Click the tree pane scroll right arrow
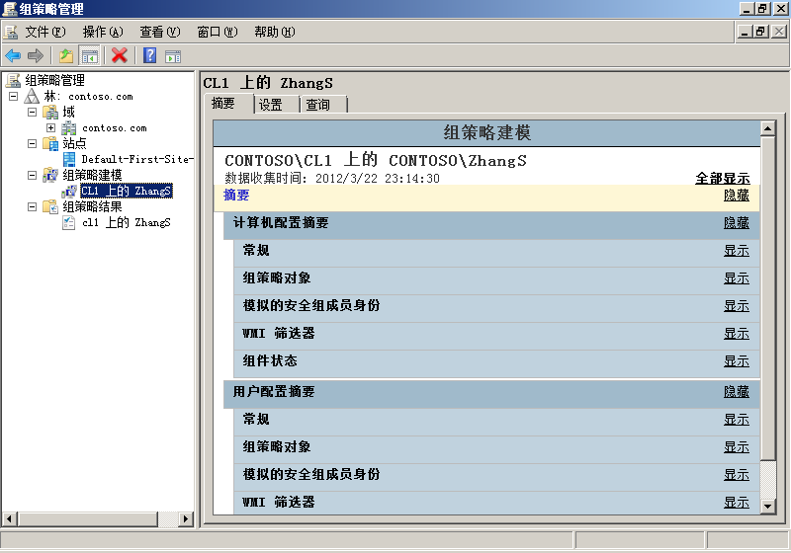Screen dimensions: 791x553 point(186,518)
